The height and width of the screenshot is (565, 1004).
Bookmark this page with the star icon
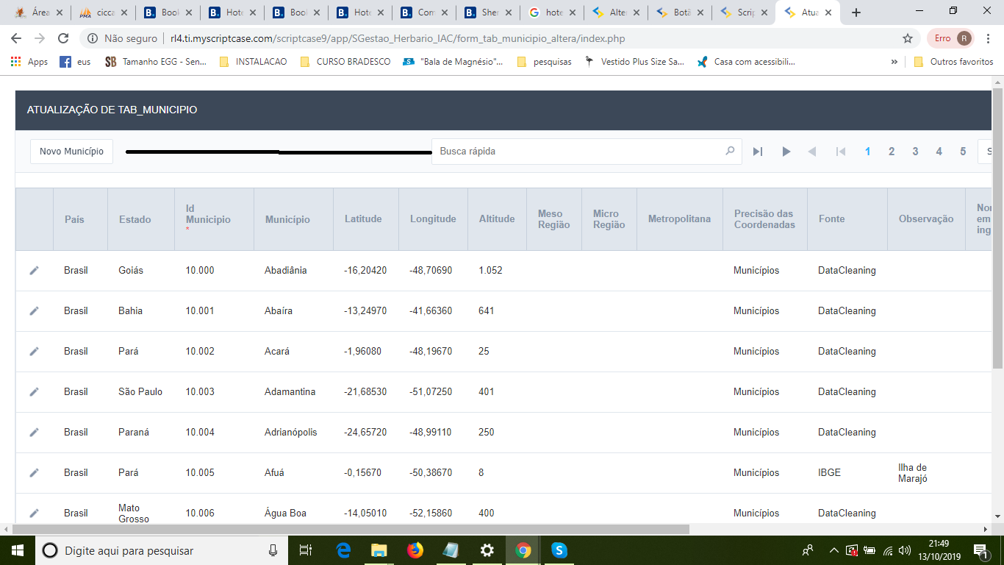[908, 38]
